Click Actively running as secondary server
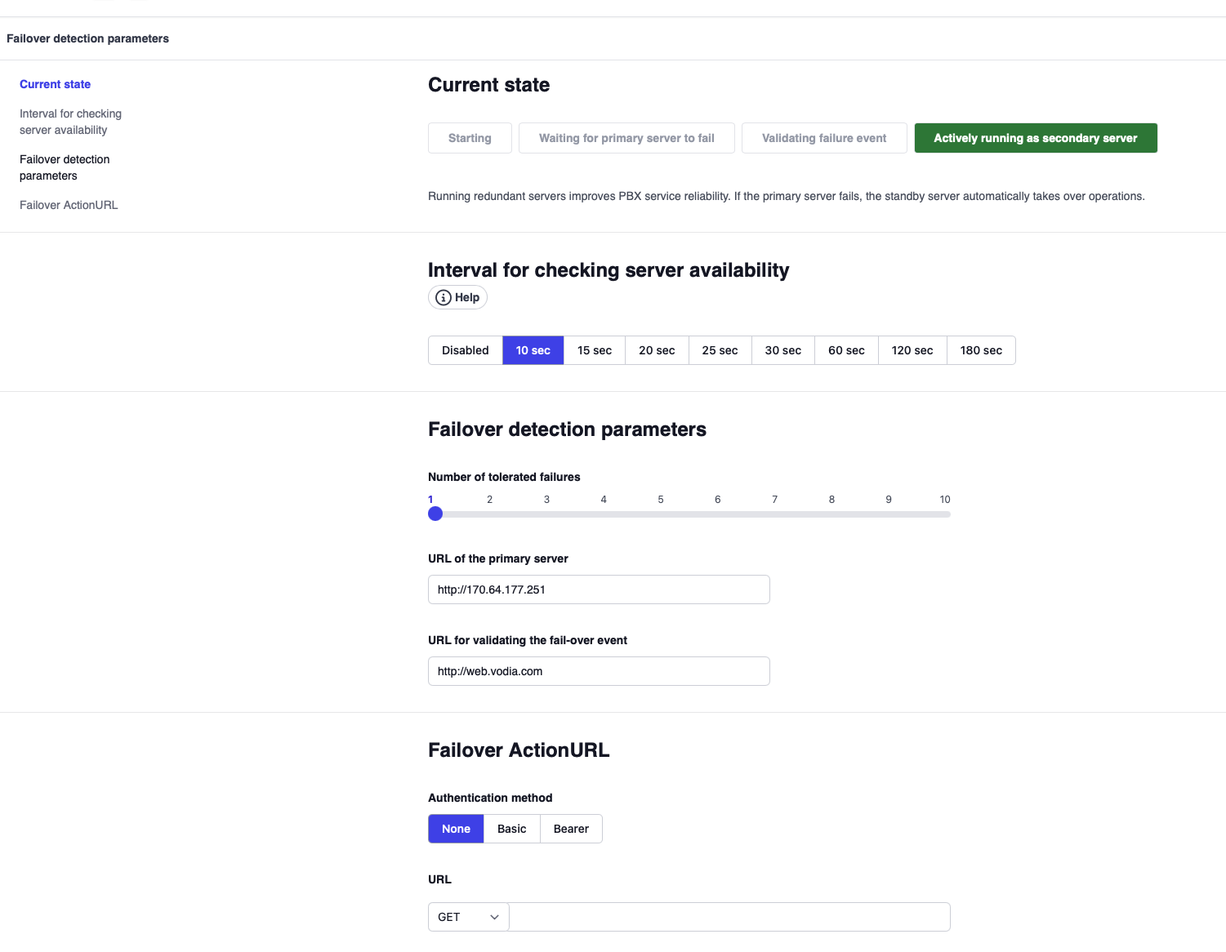Viewport: 1226px width, 952px height. [1035, 138]
